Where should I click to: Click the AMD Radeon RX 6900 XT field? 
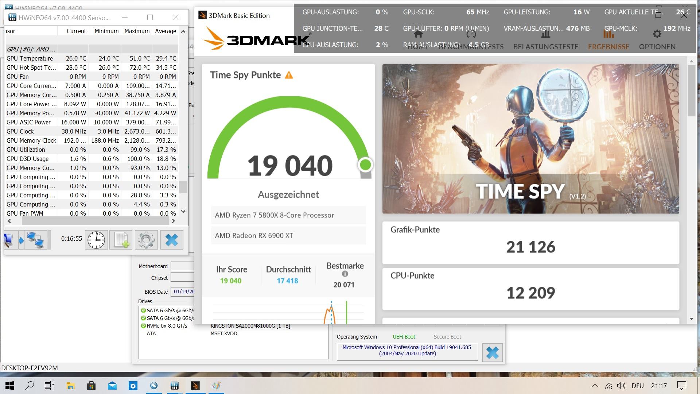(288, 236)
